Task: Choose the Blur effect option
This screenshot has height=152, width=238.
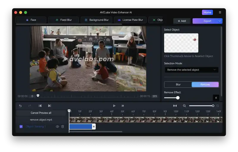Action: 178,85
